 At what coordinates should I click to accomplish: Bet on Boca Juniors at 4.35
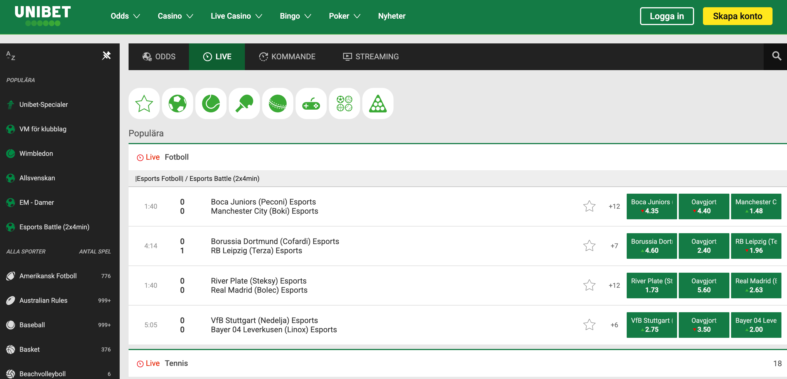click(x=651, y=206)
